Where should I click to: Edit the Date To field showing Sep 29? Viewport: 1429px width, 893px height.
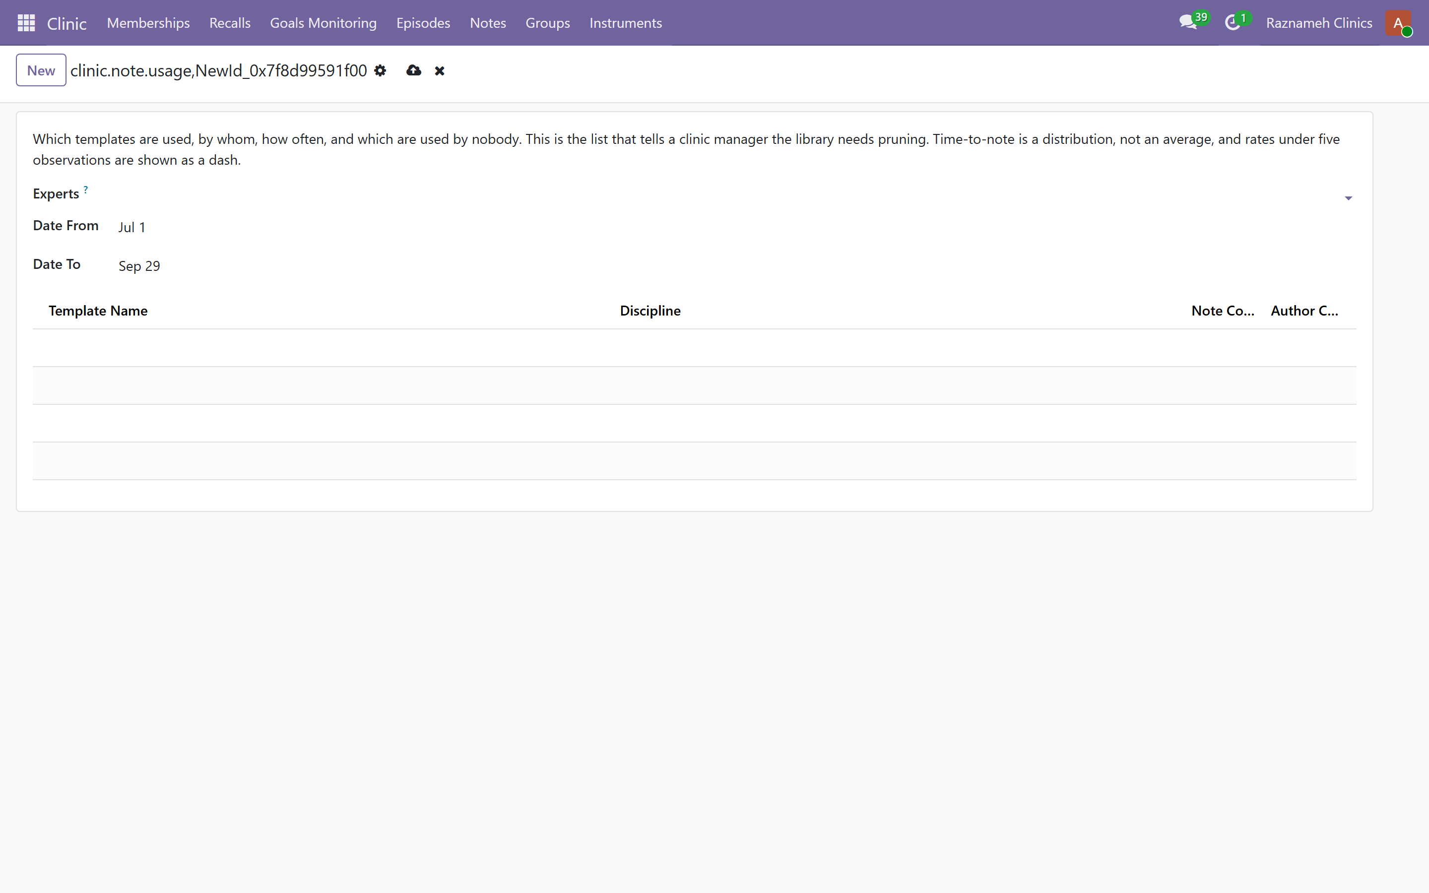pos(736,266)
